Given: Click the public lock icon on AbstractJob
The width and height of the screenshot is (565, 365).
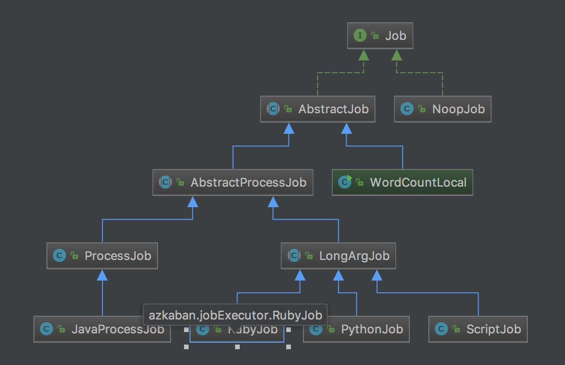Looking at the screenshot, I should (288, 109).
